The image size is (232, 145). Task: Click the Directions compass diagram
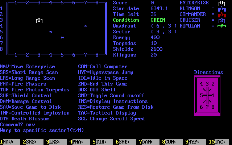point(208,95)
